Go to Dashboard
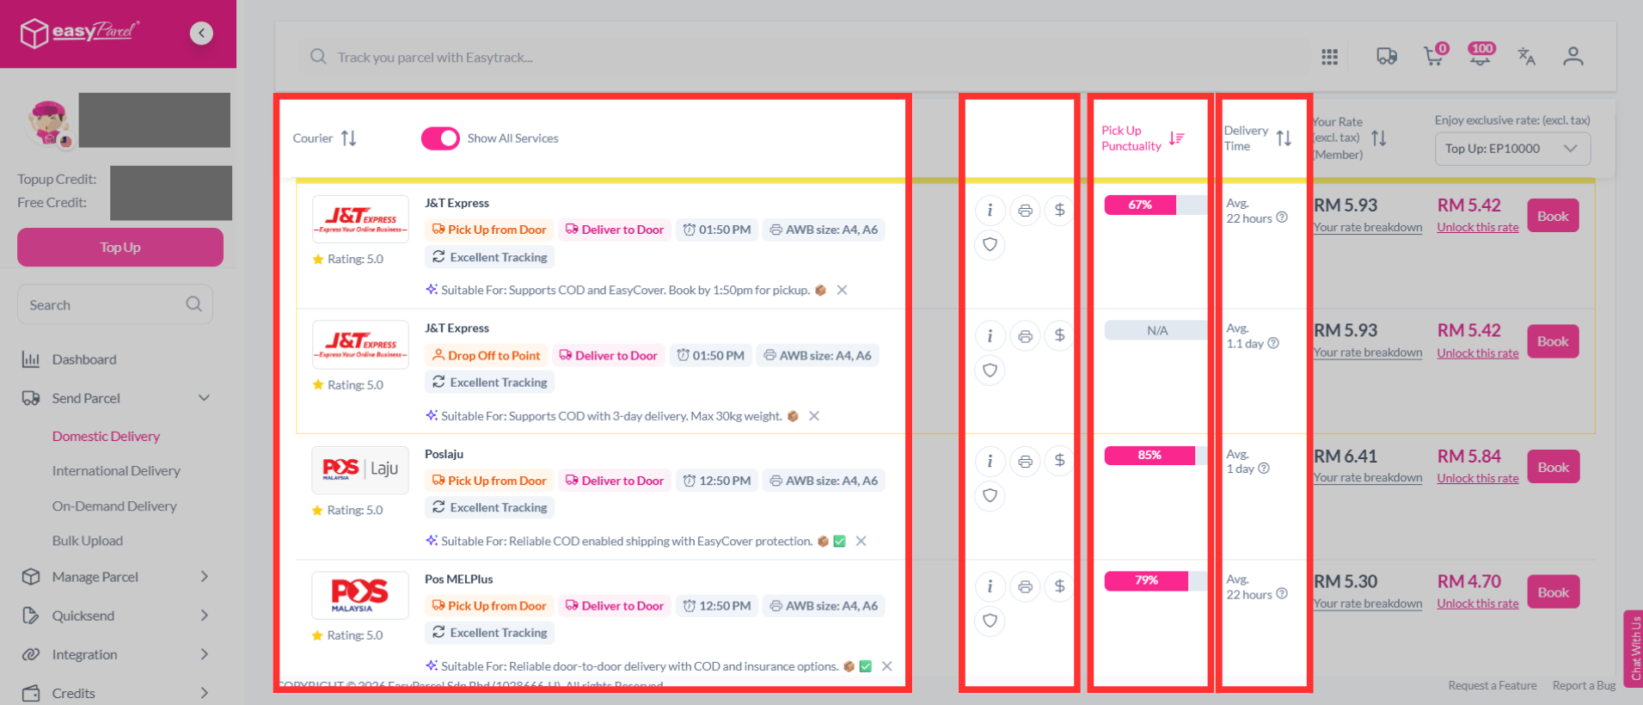This screenshot has height=705, width=1643. point(83,359)
